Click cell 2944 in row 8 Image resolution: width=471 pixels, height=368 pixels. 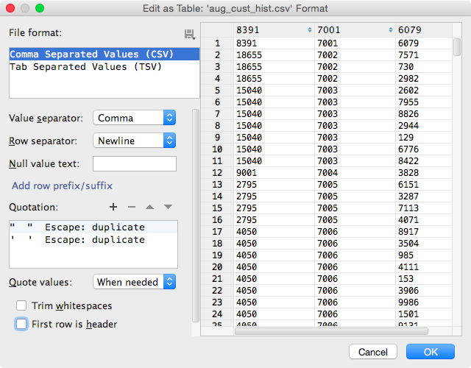tap(424, 126)
